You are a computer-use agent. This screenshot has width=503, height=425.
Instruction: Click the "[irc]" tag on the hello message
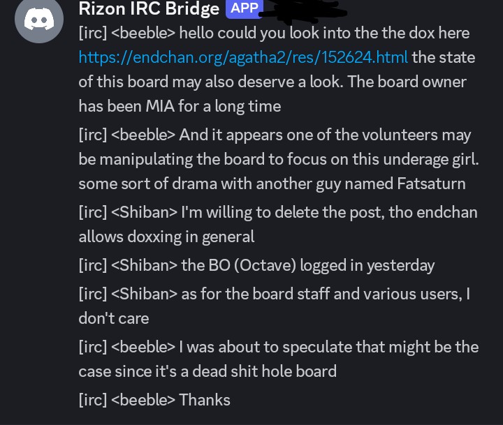[93, 33]
